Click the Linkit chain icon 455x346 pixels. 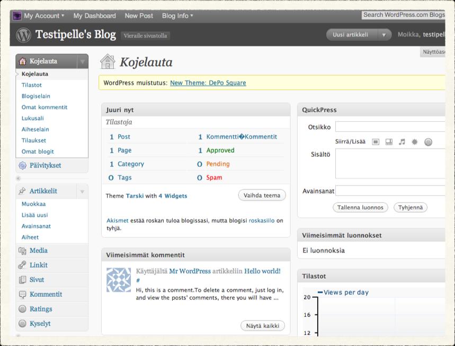22,265
